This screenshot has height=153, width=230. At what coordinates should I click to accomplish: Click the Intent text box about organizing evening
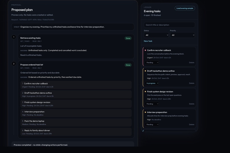[73, 27]
